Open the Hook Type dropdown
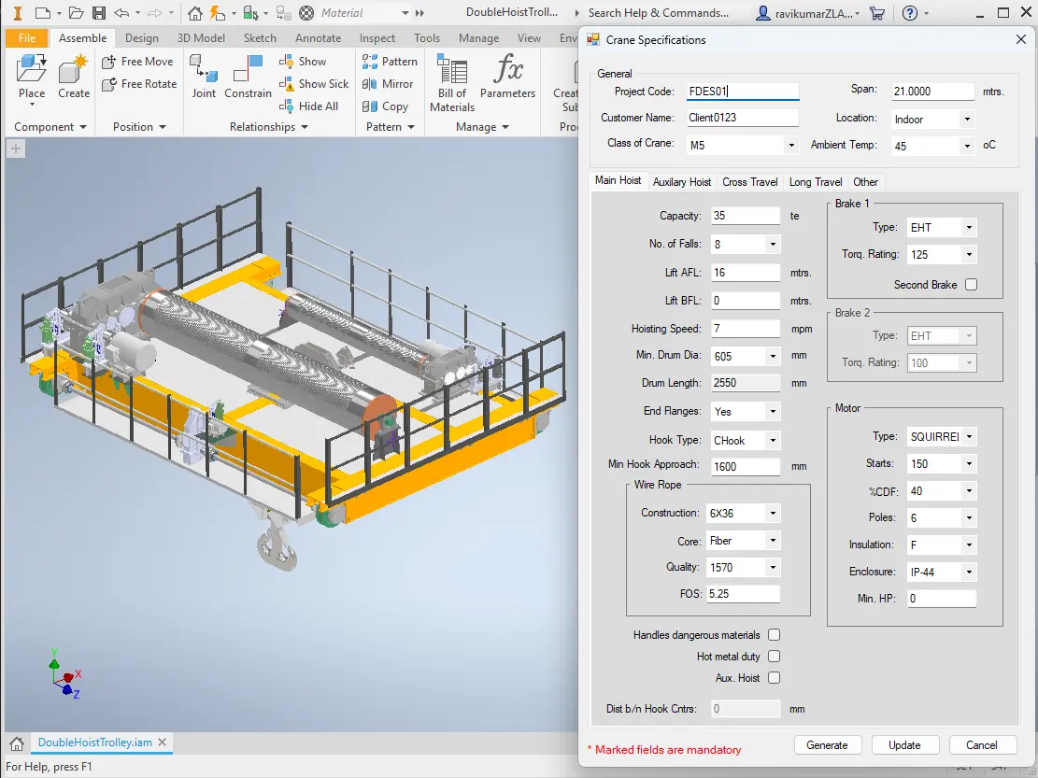This screenshot has height=778, width=1038. point(773,440)
